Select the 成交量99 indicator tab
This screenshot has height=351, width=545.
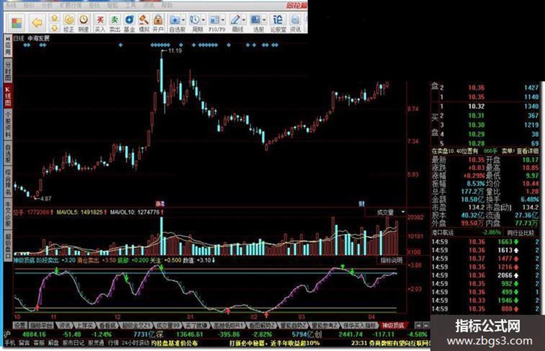click(168, 326)
